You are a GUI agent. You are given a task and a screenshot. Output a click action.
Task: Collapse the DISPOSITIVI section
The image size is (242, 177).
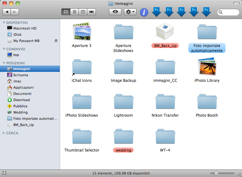[4, 23]
